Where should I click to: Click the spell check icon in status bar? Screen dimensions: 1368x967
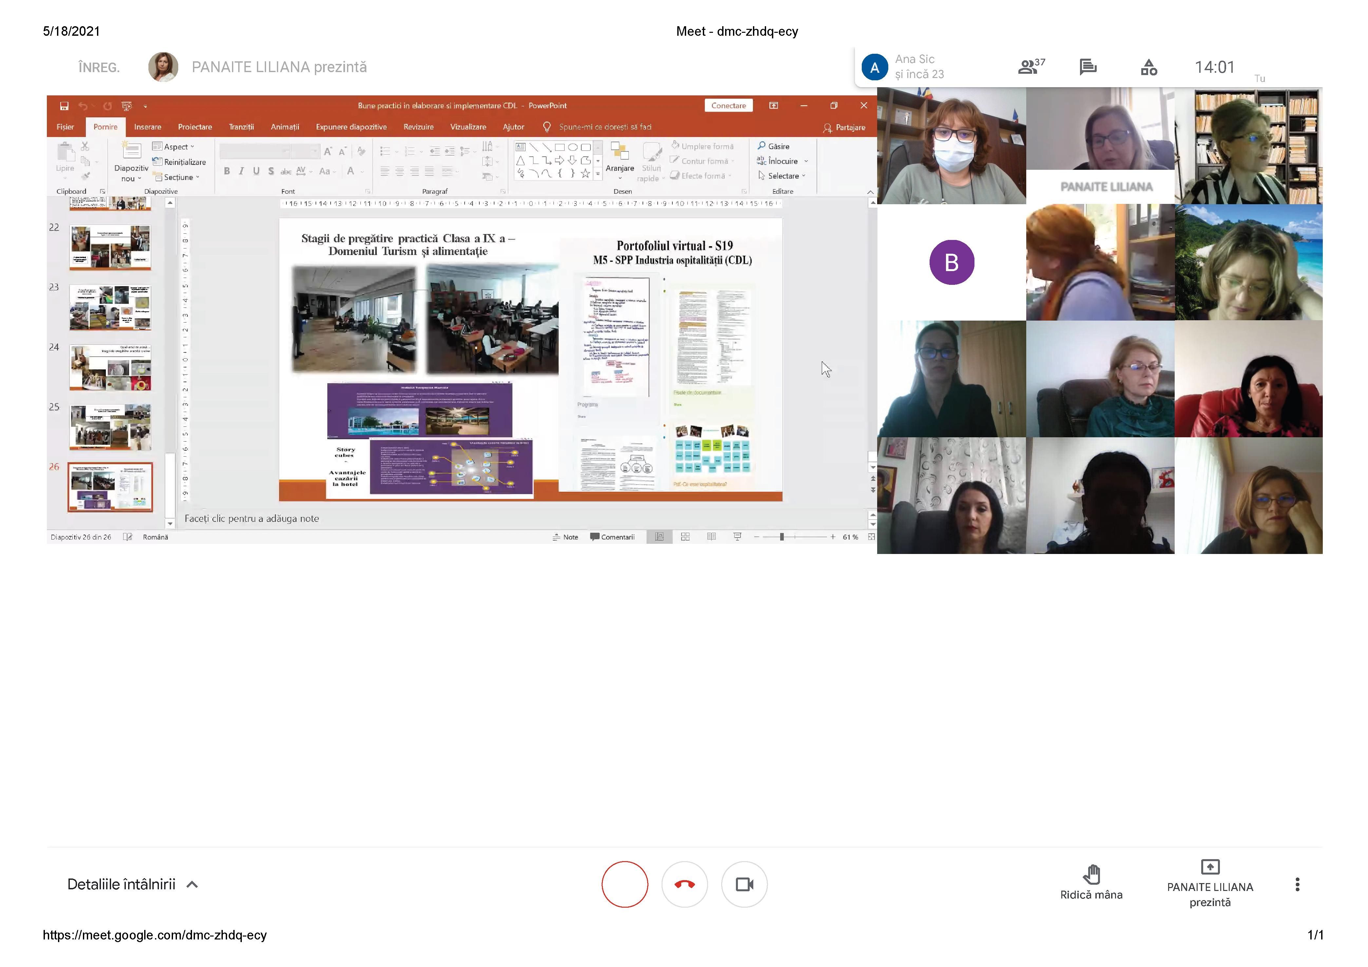point(127,537)
